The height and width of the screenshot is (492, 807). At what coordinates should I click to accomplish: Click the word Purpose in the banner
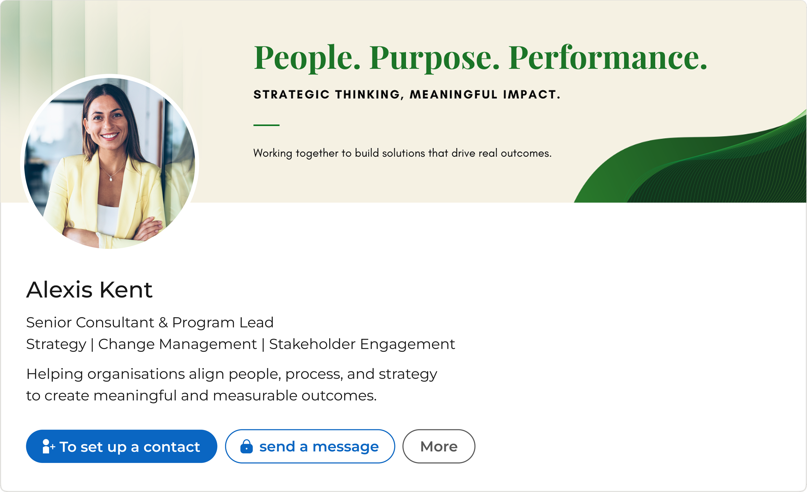[434, 58]
